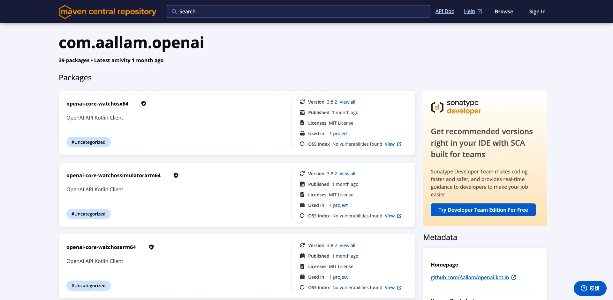View all versions of openai-core-watchosarm64

tap(347, 245)
